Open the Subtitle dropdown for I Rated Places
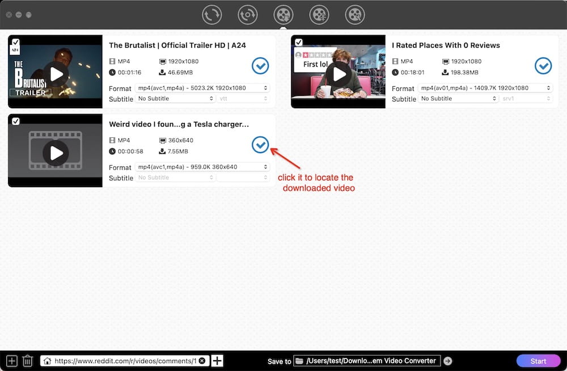The image size is (567, 371). pyautogui.click(x=458, y=99)
